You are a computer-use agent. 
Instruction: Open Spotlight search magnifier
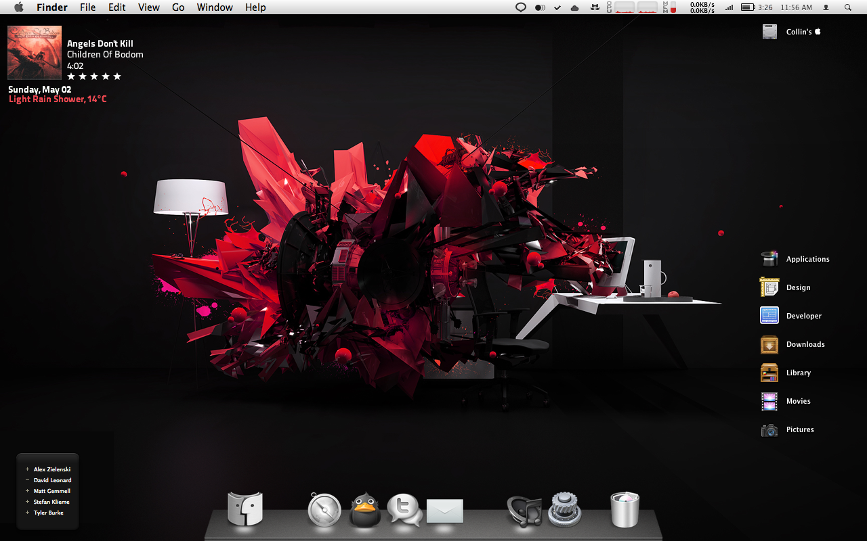(x=848, y=7)
